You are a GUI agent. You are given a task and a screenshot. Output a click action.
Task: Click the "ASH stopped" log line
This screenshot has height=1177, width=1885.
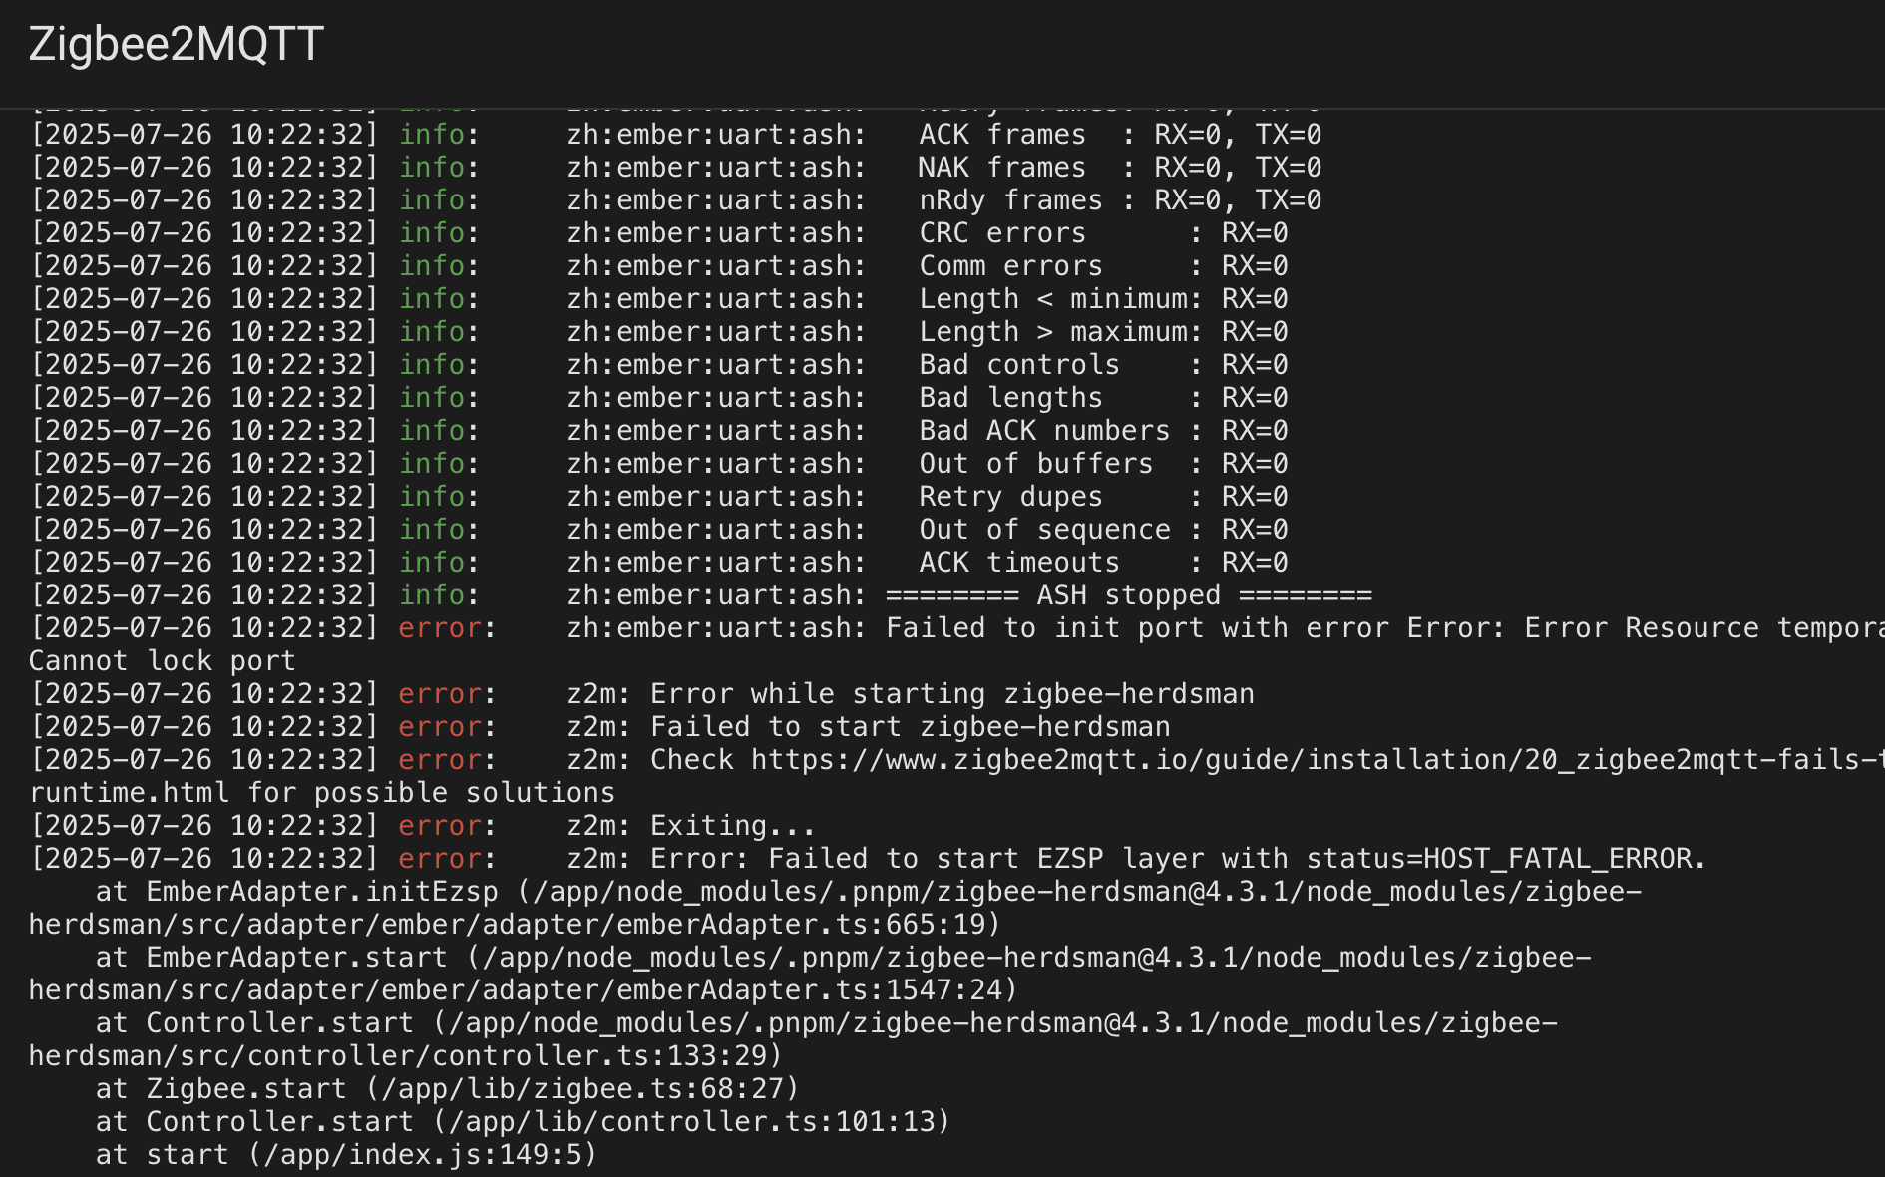(x=1128, y=595)
